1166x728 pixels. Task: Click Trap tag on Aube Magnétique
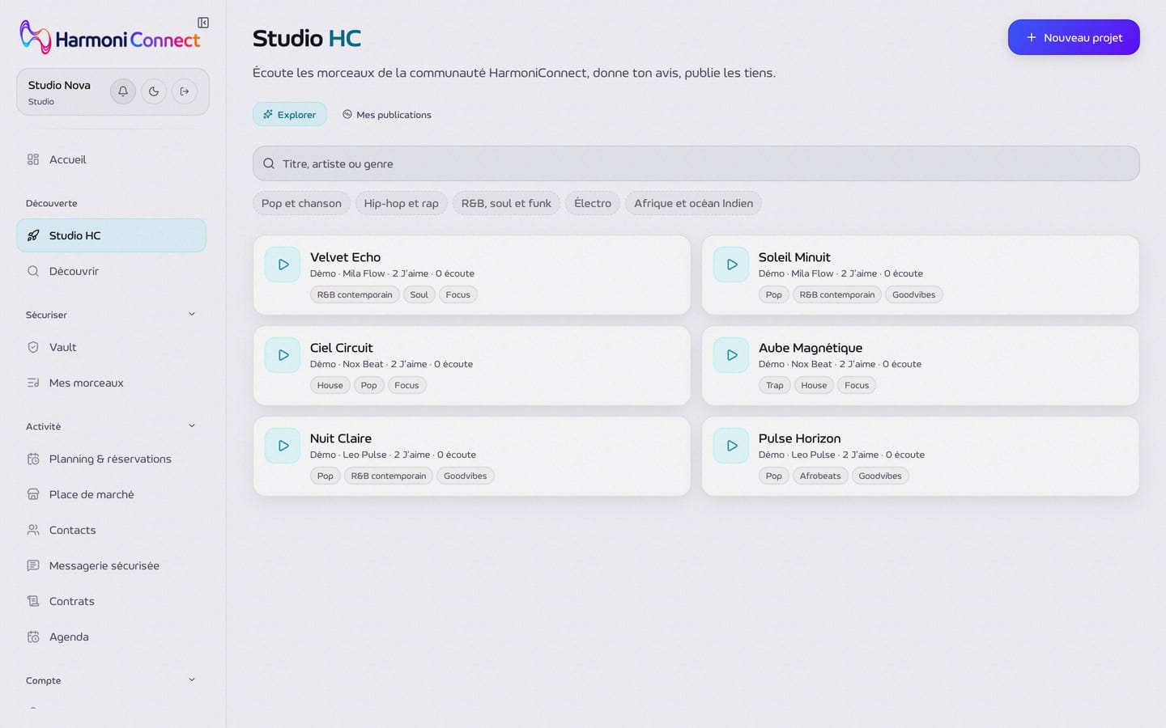775,385
